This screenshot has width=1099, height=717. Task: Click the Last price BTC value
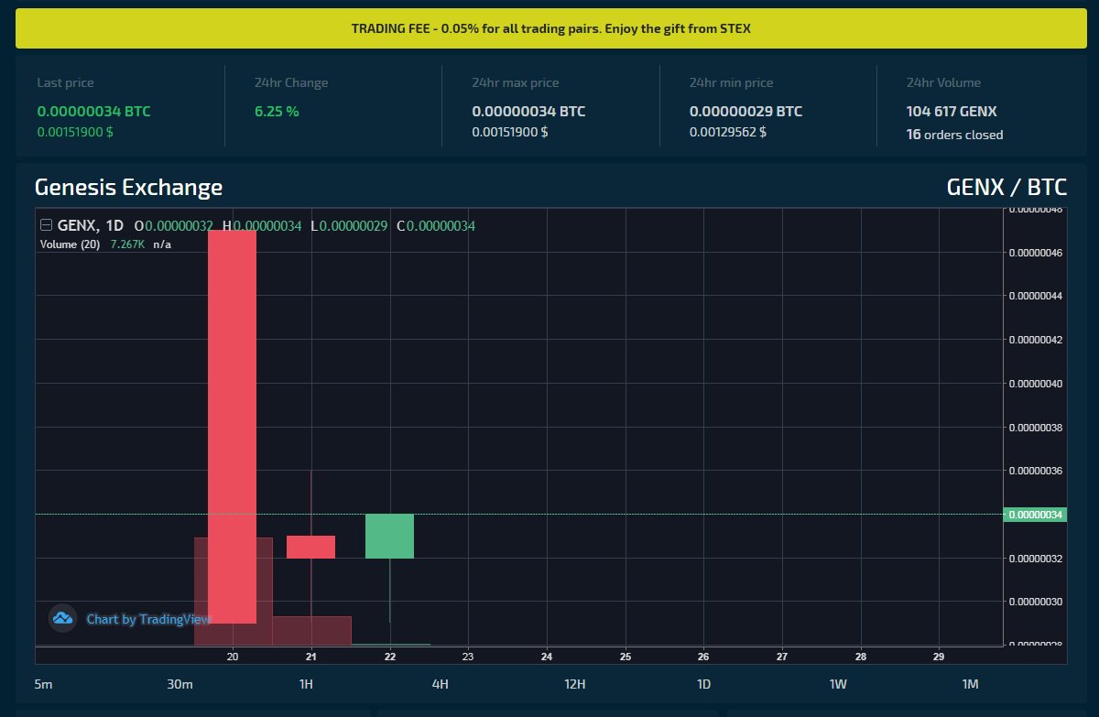[93, 112]
